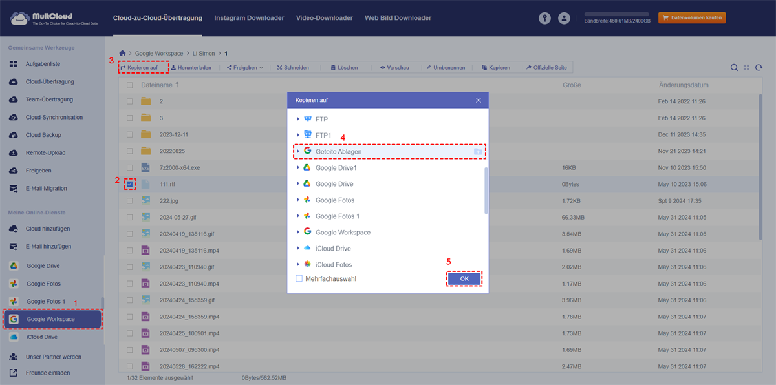Sort by Dateiname column arrow
The height and width of the screenshot is (385, 776).
[177, 85]
